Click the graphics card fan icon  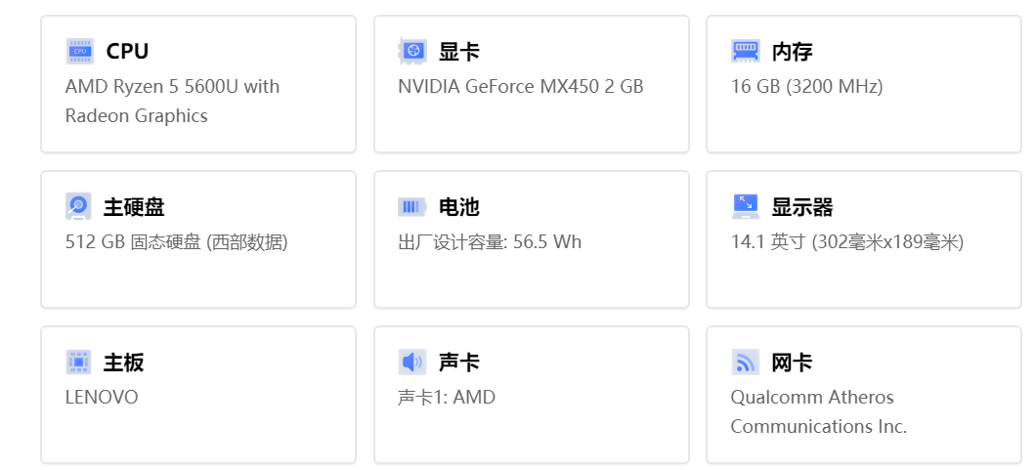click(412, 51)
